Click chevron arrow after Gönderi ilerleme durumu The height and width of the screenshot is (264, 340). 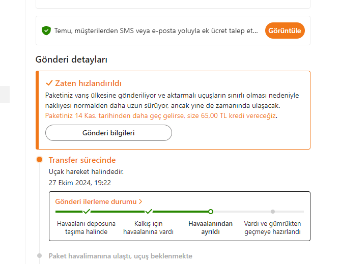[x=140, y=201]
